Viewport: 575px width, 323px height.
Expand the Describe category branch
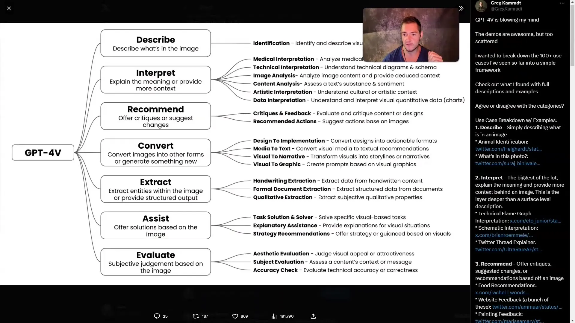click(156, 42)
